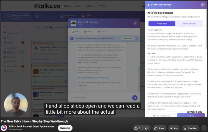Select Priority star item in sidebar

pyautogui.click(x=14, y=38)
